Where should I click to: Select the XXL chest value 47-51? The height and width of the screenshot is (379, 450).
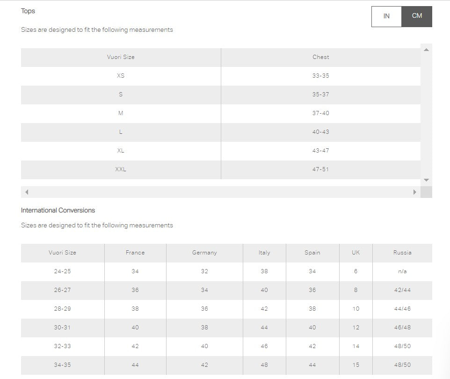pos(320,169)
